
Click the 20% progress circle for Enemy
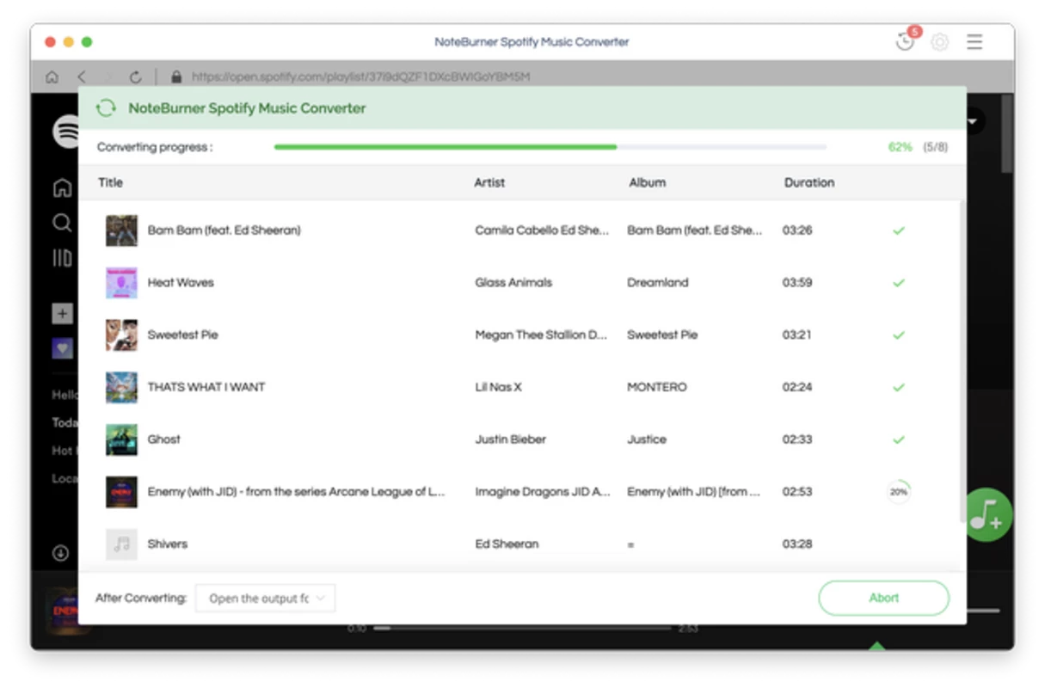(899, 492)
